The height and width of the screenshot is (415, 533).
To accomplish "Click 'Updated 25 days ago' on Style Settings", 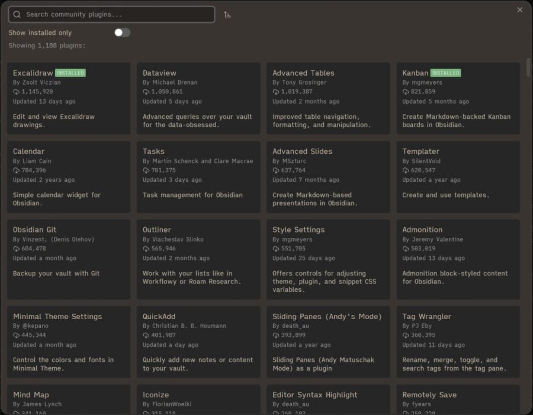I will (x=304, y=258).
